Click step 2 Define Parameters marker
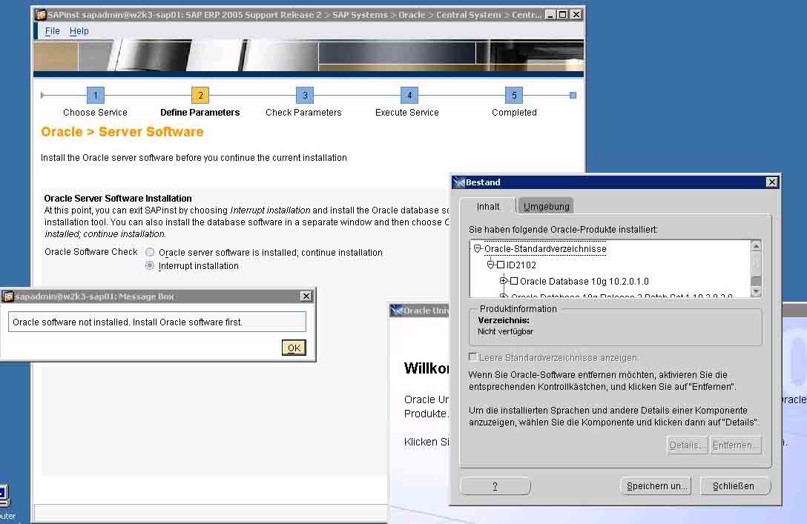 (x=200, y=95)
